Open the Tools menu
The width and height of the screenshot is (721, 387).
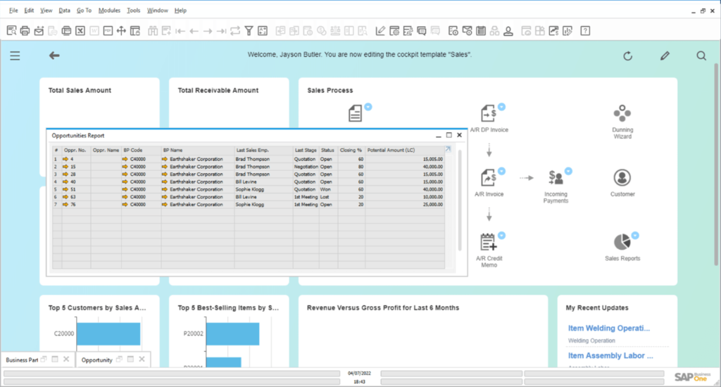[133, 11]
